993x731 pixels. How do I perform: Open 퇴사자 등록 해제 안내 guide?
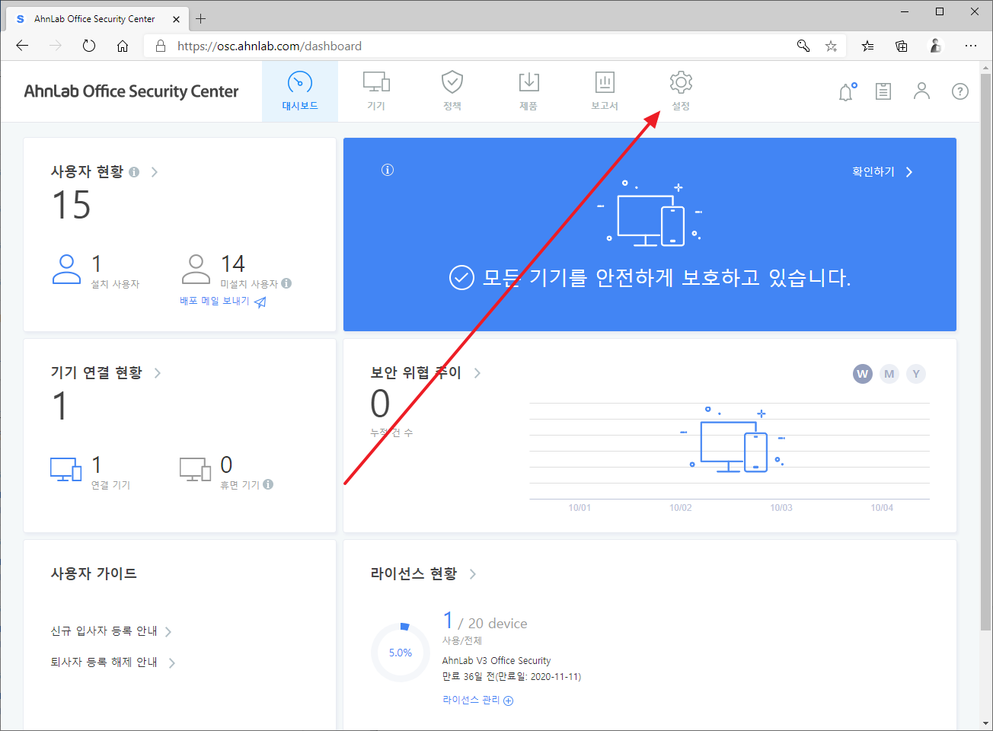point(113,662)
